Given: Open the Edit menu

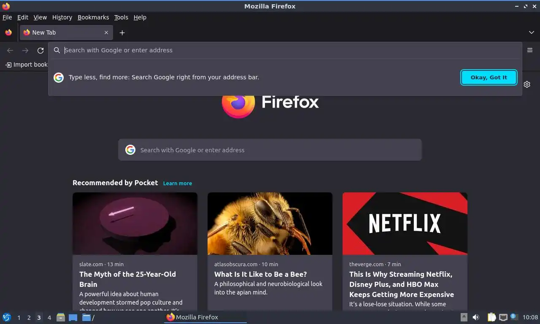Looking at the screenshot, I should coord(23,17).
